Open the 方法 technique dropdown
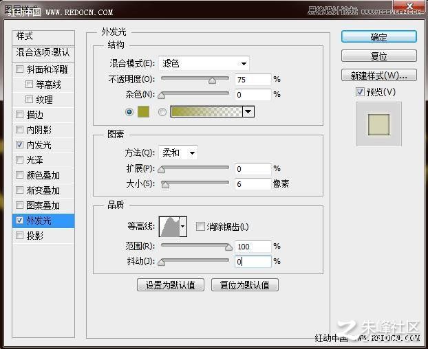The height and width of the screenshot is (349, 428). [178, 153]
